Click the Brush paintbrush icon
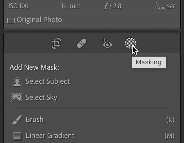Image resolution: width=184 pixels, height=143 pixels. coord(17,120)
